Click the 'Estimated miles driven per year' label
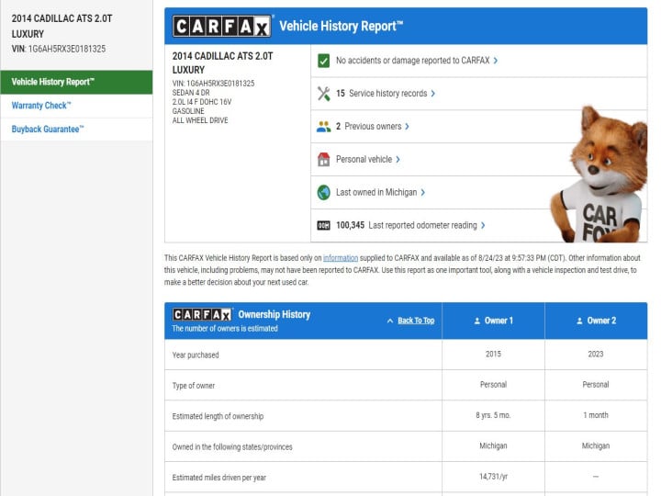This screenshot has width=661, height=496. pos(218,478)
